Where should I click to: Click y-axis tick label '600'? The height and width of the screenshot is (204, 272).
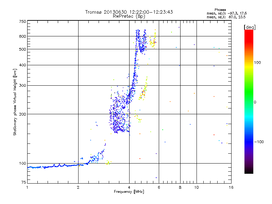point(22,36)
